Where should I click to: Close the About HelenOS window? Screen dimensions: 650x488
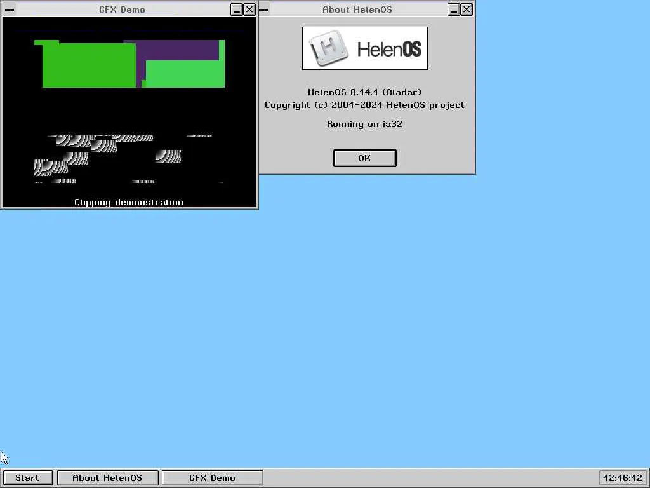tap(467, 10)
